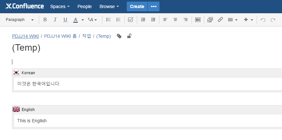Center align the text
Screen dimensions: 282x140
pos(175,20)
